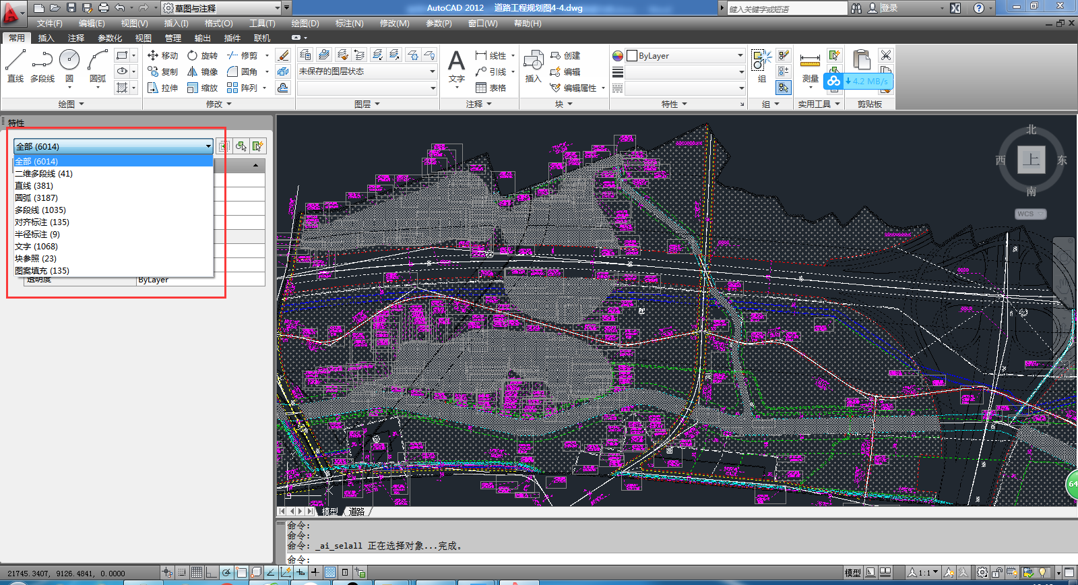Image resolution: width=1078 pixels, height=585 pixels.
Task: Open the 格式(O) menu
Action: (218, 24)
